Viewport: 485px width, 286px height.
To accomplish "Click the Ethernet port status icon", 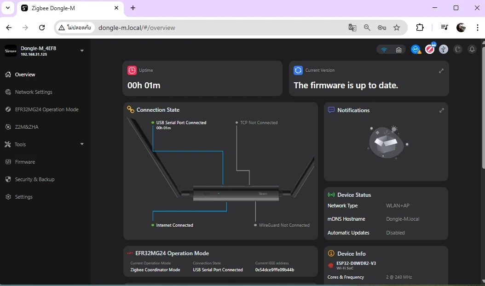I will tap(398, 50).
